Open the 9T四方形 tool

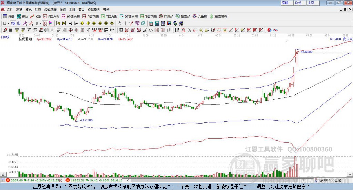[x=129, y=17]
